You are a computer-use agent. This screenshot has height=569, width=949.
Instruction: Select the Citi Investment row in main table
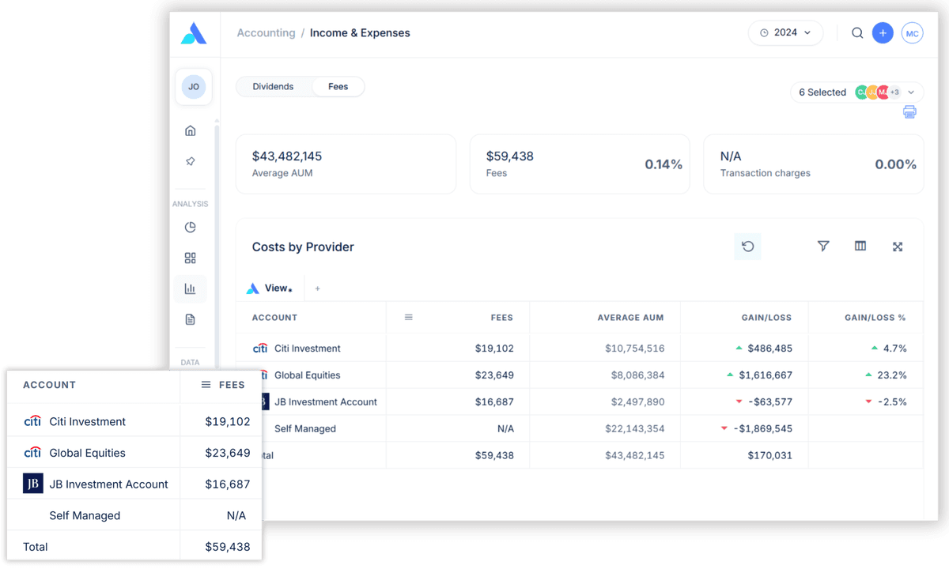(580, 349)
